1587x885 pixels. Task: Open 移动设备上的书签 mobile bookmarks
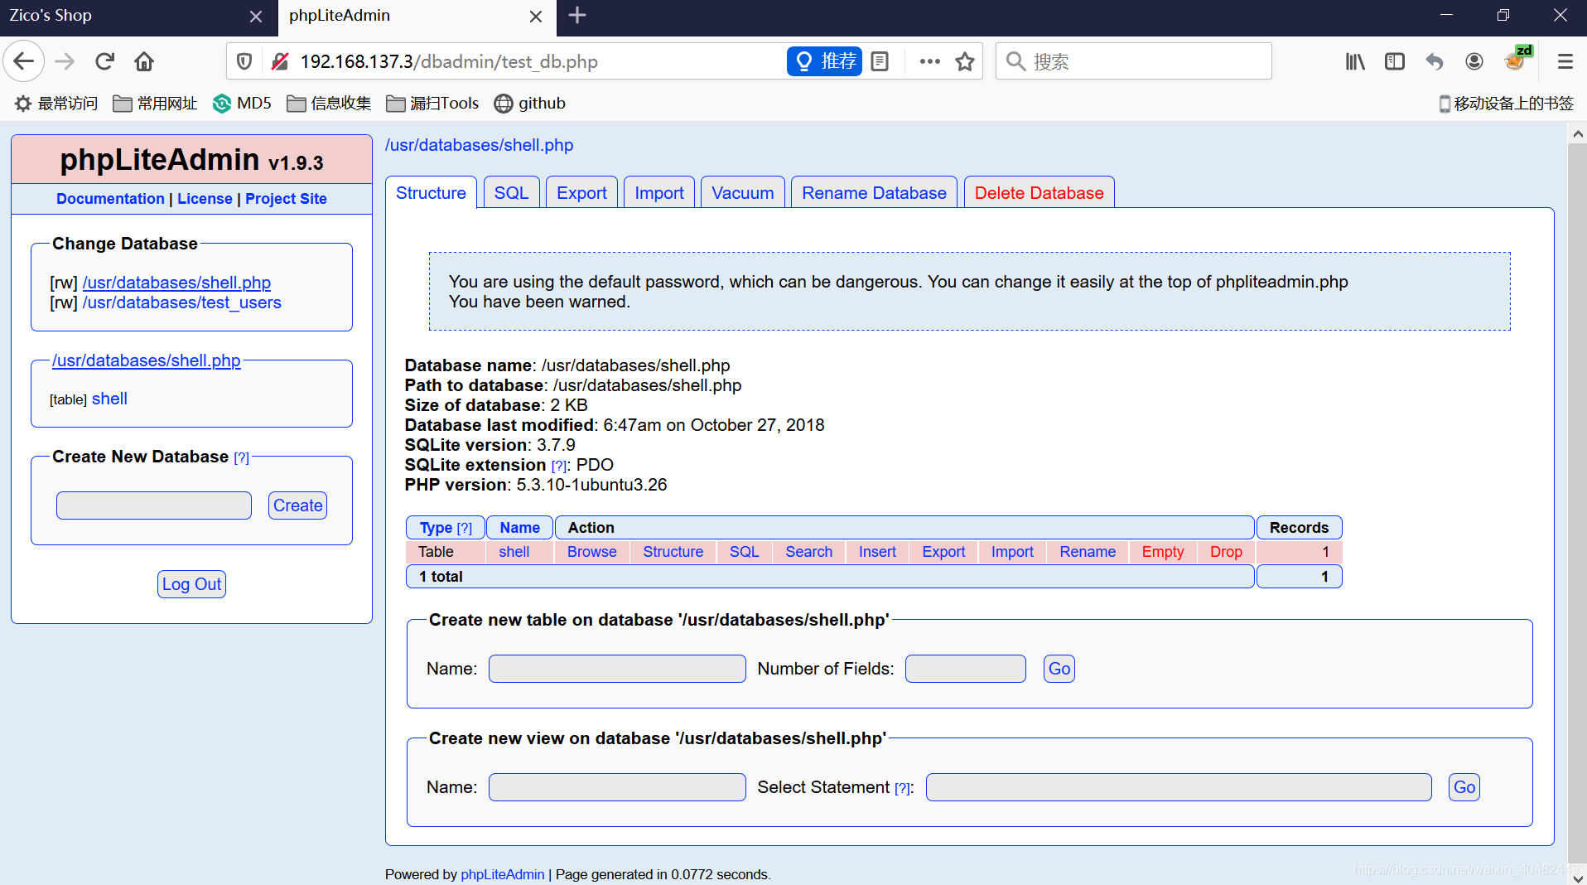click(x=1506, y=104)
